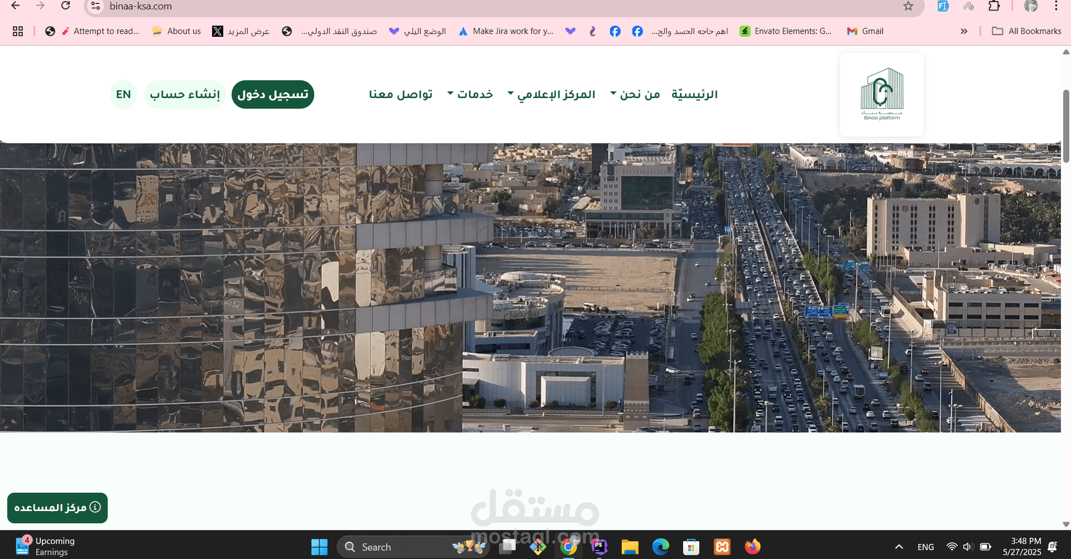Launch Photoshop from the taskbar
This screenshot has width=1071, height=559.
(x=599, y=547)
